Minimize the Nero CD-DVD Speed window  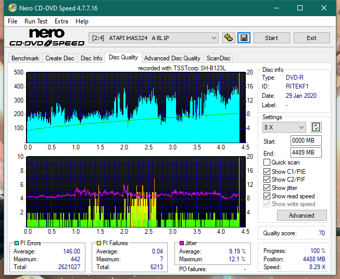(x=276, y=8)
